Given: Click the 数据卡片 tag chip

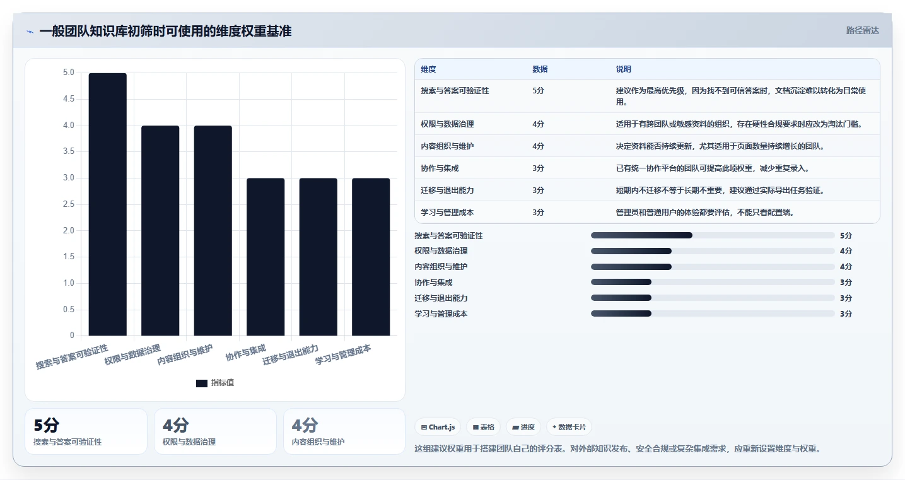Looking at the screenshot, I should tap(569, 427).
